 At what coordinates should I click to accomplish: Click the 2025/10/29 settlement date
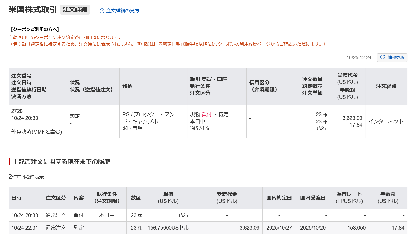pos(313,228)
